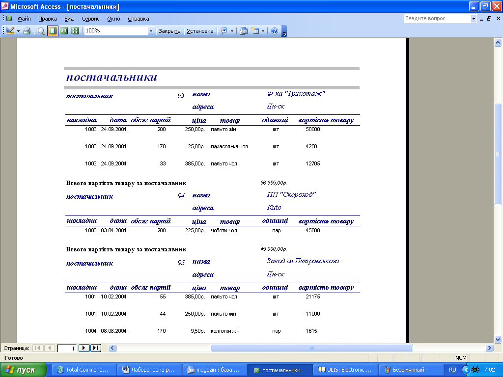Open the пуск Start button

[23, 370]
